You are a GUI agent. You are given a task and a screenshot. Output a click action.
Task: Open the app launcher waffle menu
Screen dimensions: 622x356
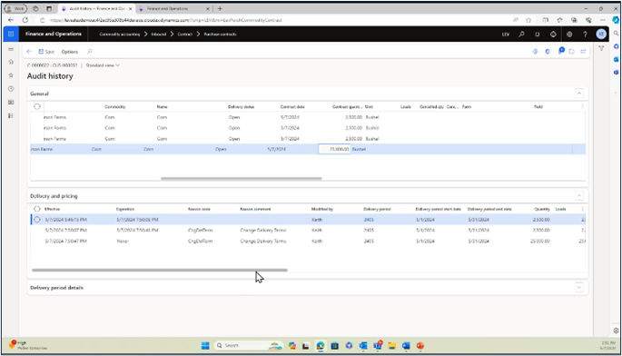[x=11, y=35]
